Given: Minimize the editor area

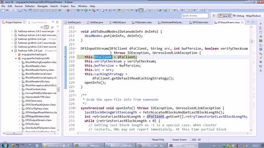Looking at the screenshot, I should (248, 22).
